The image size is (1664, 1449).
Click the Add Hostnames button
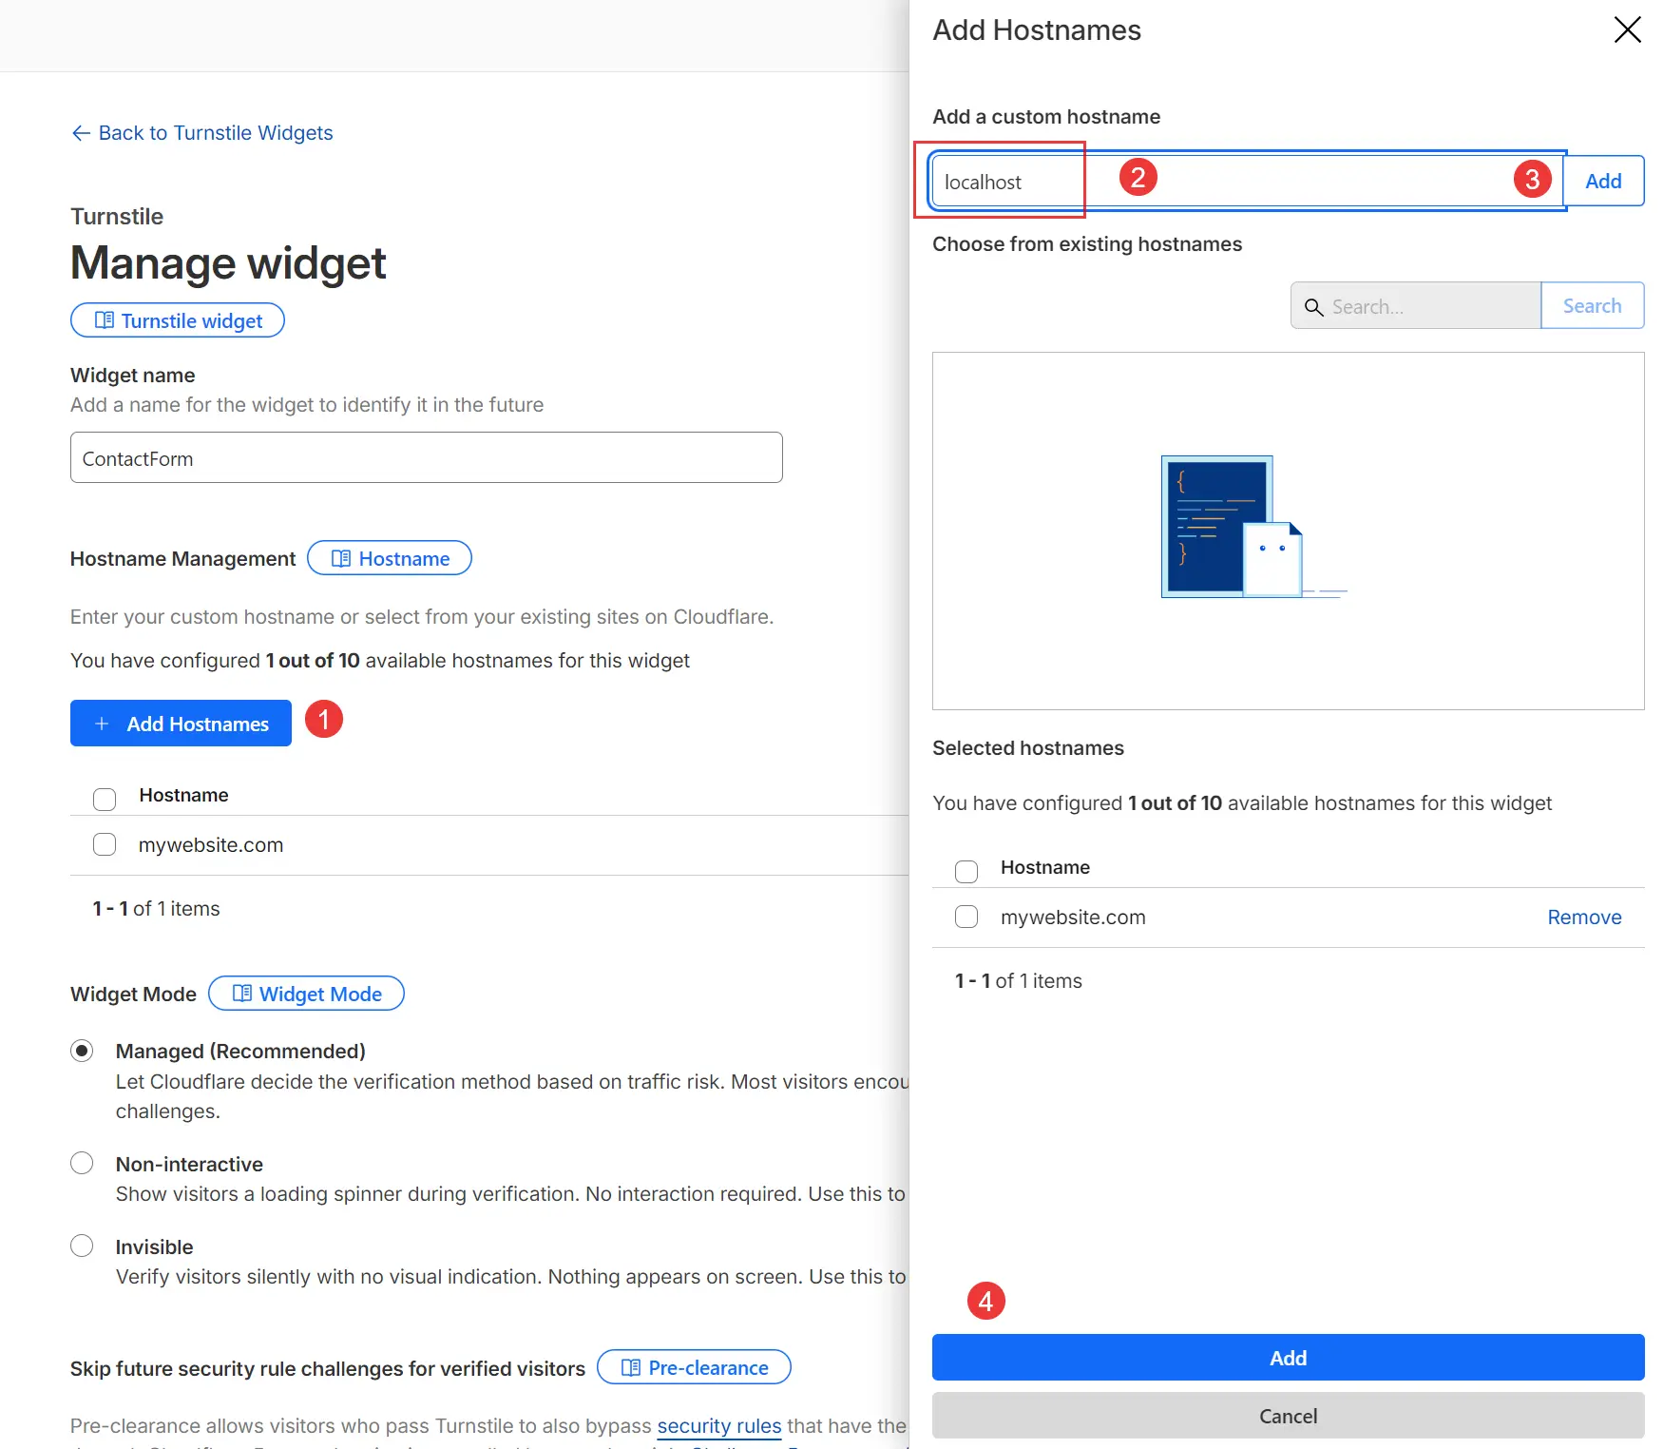[x=181, y=724]
